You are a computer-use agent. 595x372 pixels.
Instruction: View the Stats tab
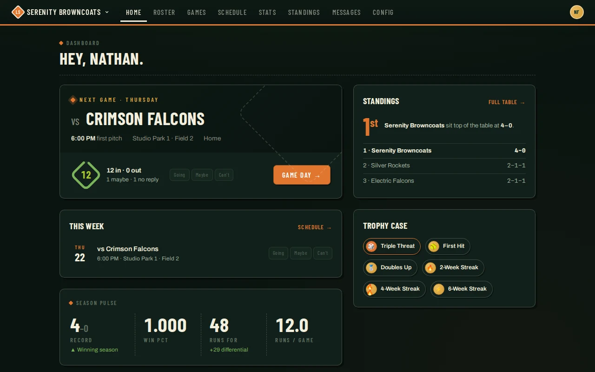[x=267, y=13]
